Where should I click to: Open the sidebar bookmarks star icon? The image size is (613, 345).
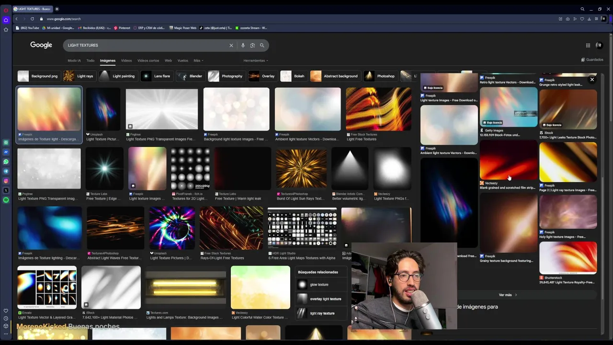(6, 30)
